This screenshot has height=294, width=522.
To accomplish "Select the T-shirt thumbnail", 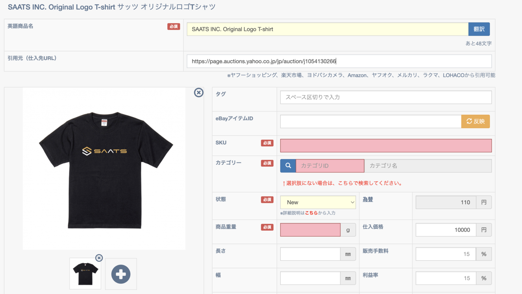I will click(85, 274).
